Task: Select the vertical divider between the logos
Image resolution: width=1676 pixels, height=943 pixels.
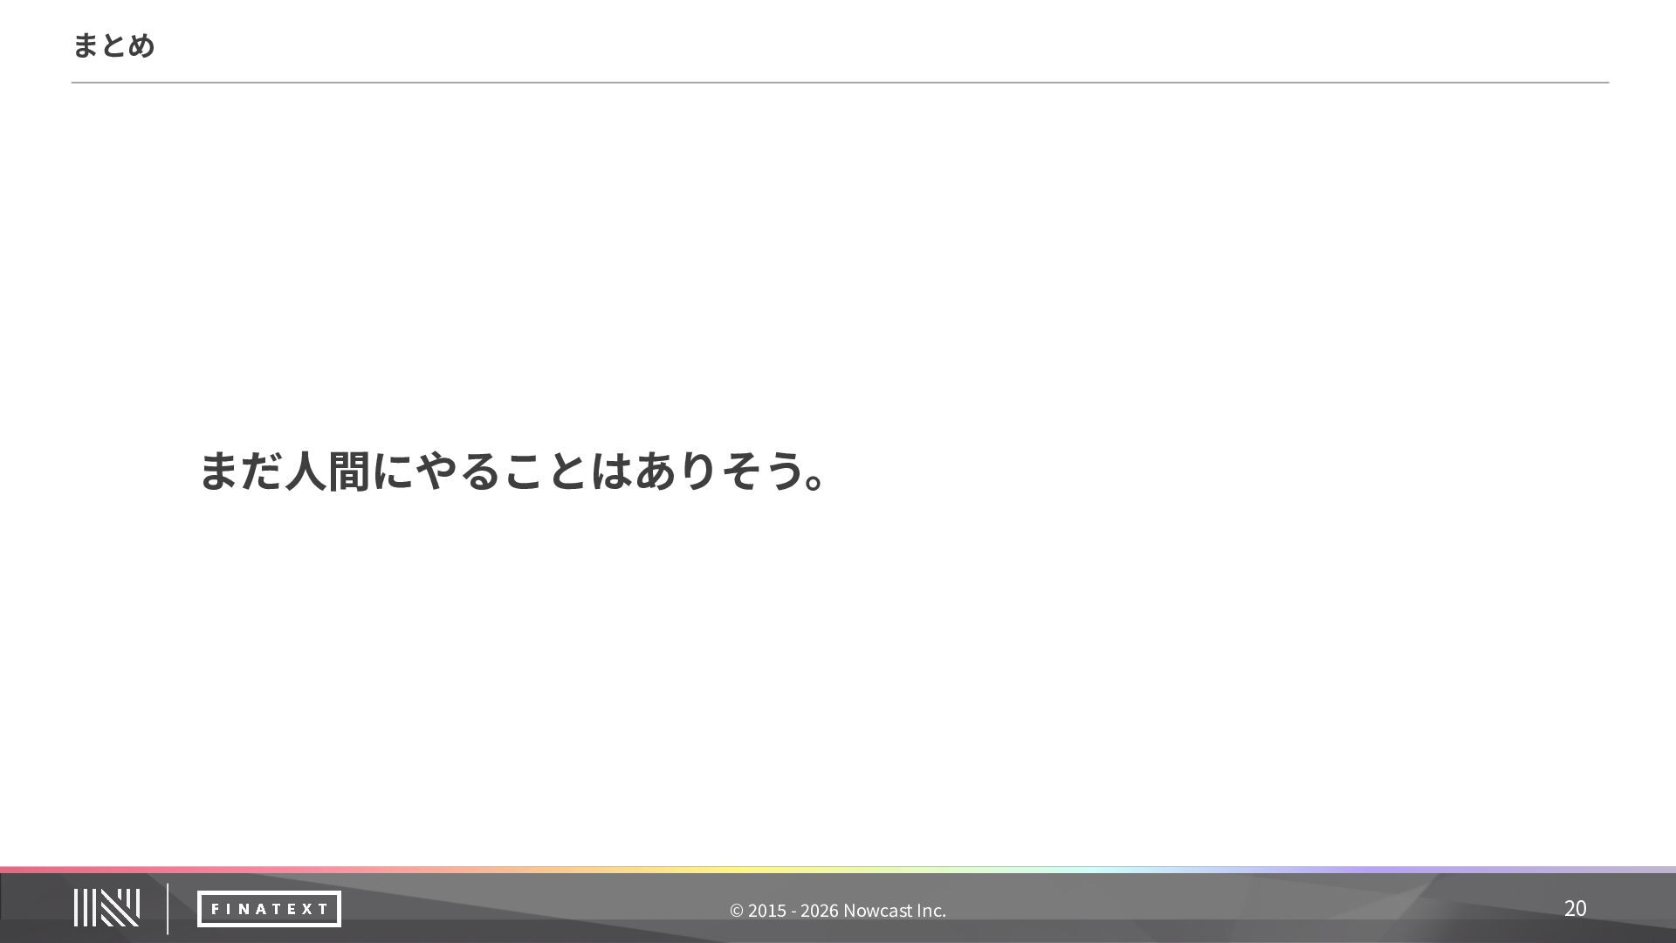Action: 168,909
